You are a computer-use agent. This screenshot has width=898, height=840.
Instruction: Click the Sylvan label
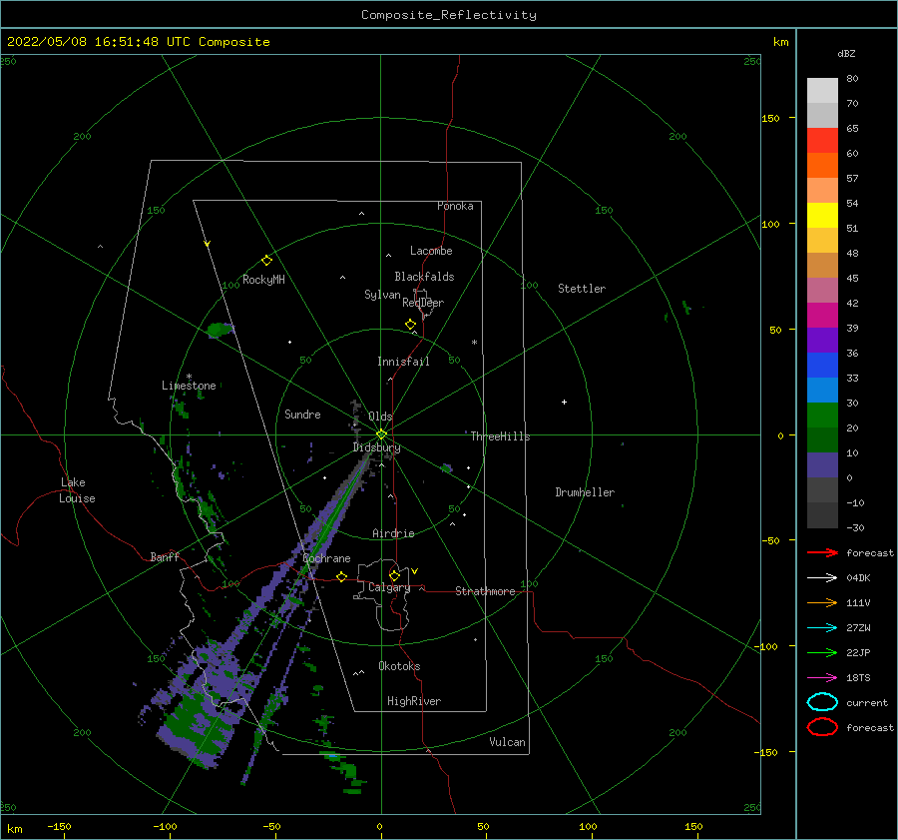tap(382, 295)
